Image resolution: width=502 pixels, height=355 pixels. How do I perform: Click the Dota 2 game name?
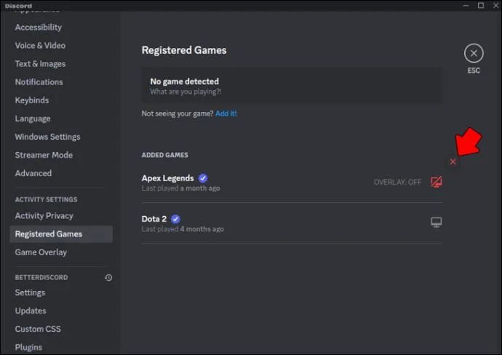pos(154,219)
